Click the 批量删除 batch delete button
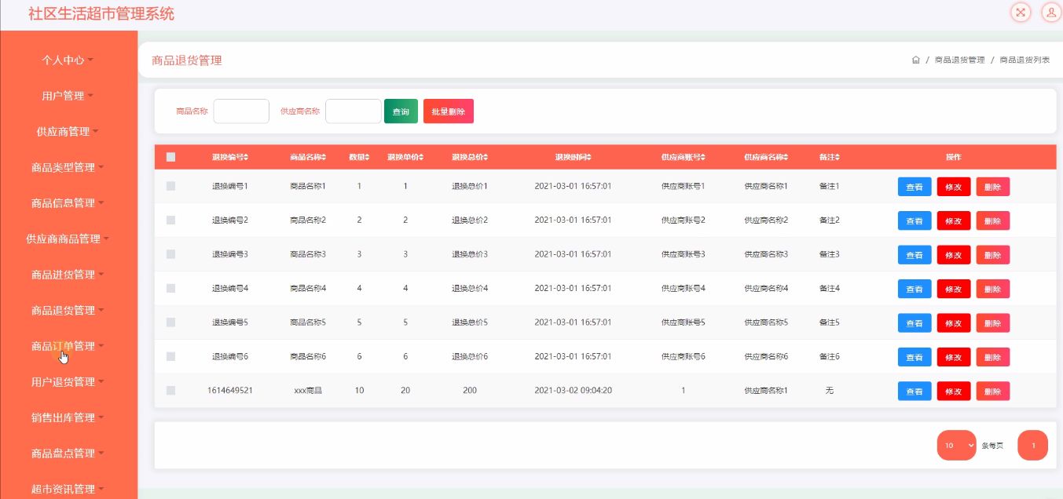The image size is (1063, 499). [x=449, y=111]
